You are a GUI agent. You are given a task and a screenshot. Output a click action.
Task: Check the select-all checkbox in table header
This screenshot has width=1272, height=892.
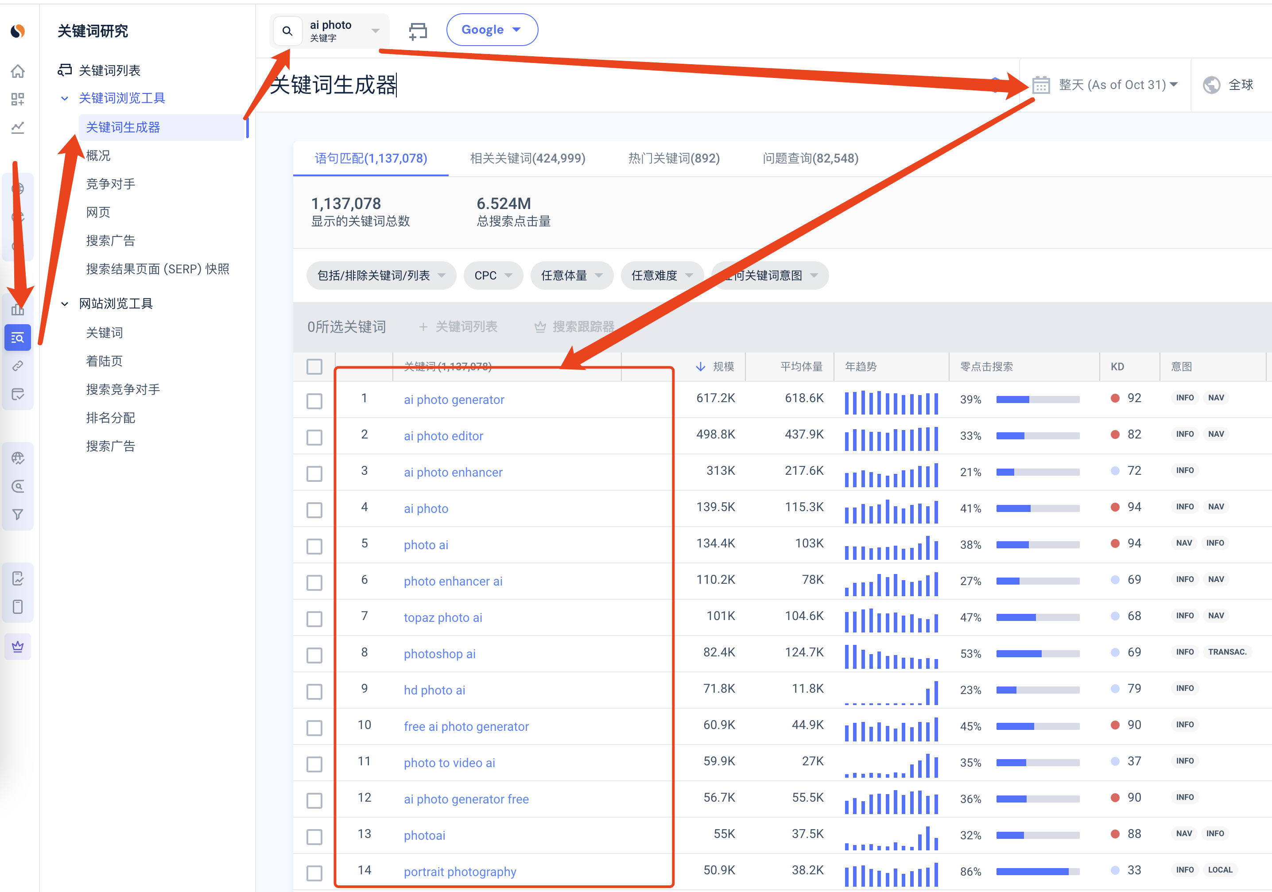314,367
